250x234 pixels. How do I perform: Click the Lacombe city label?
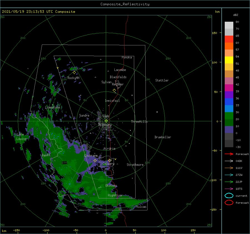[x=120, y=70]
